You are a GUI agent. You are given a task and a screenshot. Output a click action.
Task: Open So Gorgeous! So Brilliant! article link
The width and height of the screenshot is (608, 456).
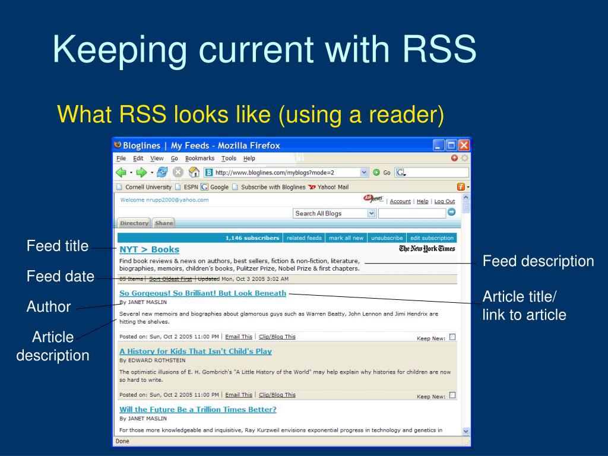pyautogui.click(x=203, y=293)
